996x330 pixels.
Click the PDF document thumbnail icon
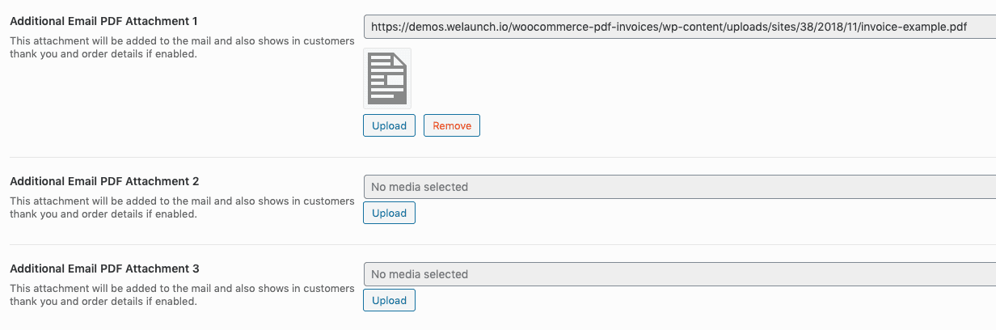point(387,78)
